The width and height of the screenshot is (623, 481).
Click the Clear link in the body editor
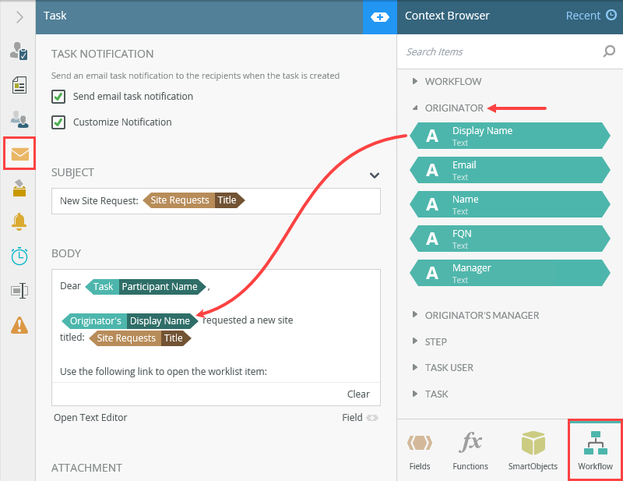(x=358, y=394)
